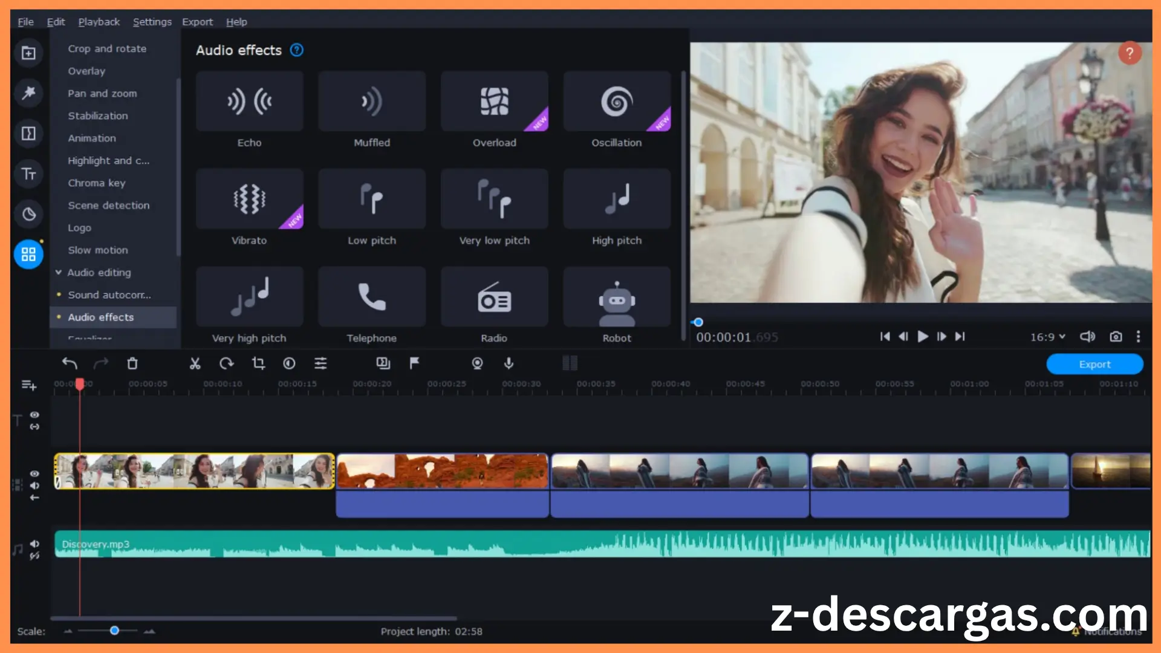This screenshot has height=653, width=1161.
Task: Click the preview seek bar handle
Action: click(x=698, y=322)
